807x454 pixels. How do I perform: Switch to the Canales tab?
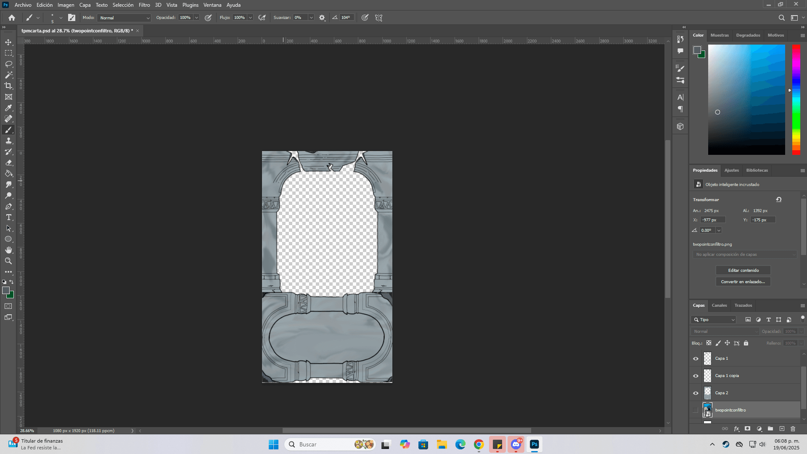[x=719, y=305]
